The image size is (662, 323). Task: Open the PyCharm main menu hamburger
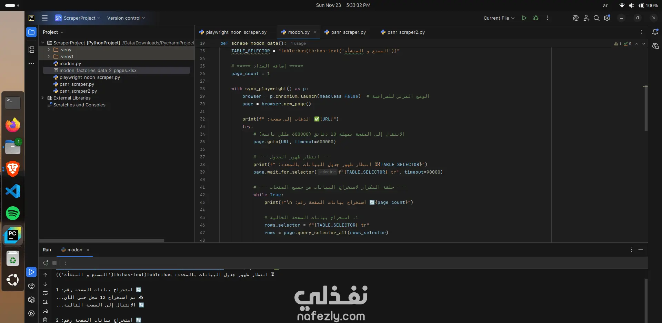point(45,18)
